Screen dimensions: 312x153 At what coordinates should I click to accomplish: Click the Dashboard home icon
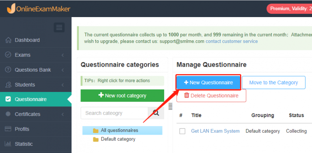(x=8, y=40)
